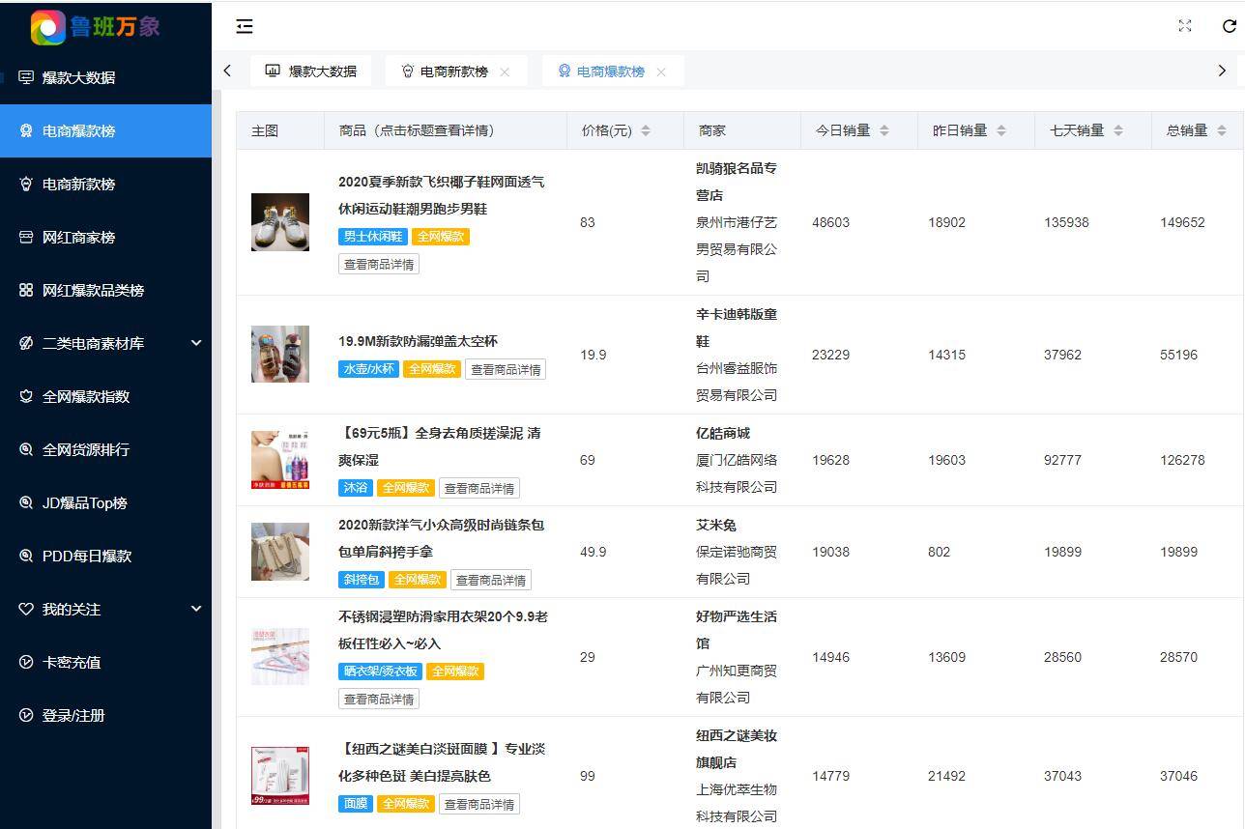Sort table by 七天销量 column
The height and width of the screenshot is (829, 1245).
click(x=1118, y=130)
